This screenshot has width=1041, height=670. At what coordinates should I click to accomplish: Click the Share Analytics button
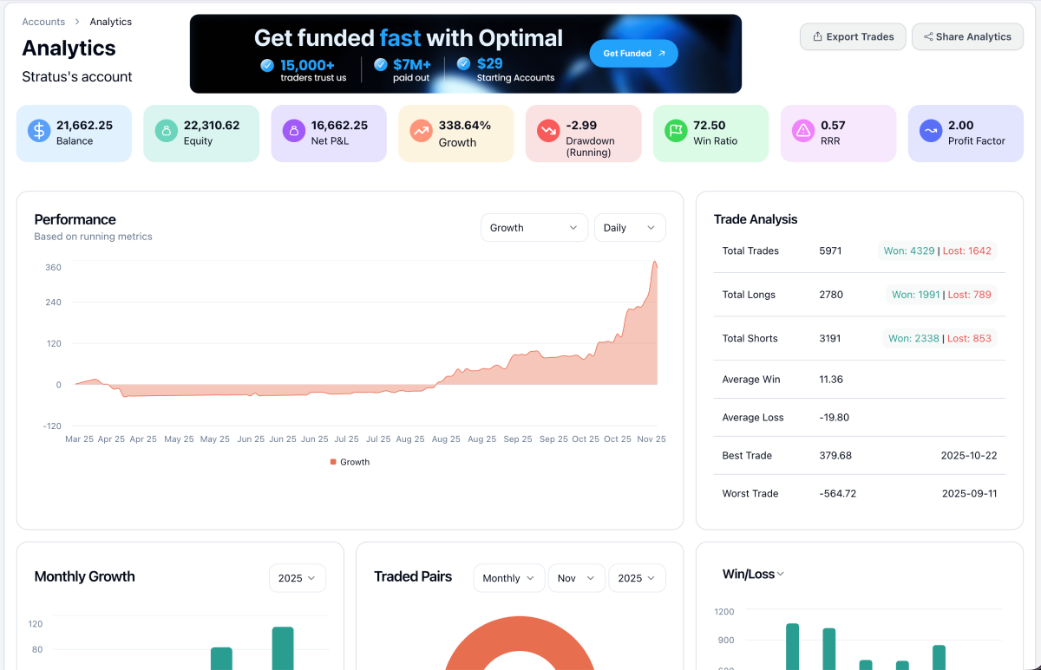pos(967,36)
